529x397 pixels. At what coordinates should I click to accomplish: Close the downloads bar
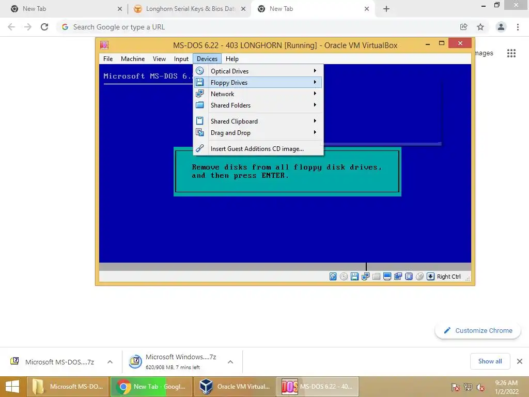coord(520,361)
